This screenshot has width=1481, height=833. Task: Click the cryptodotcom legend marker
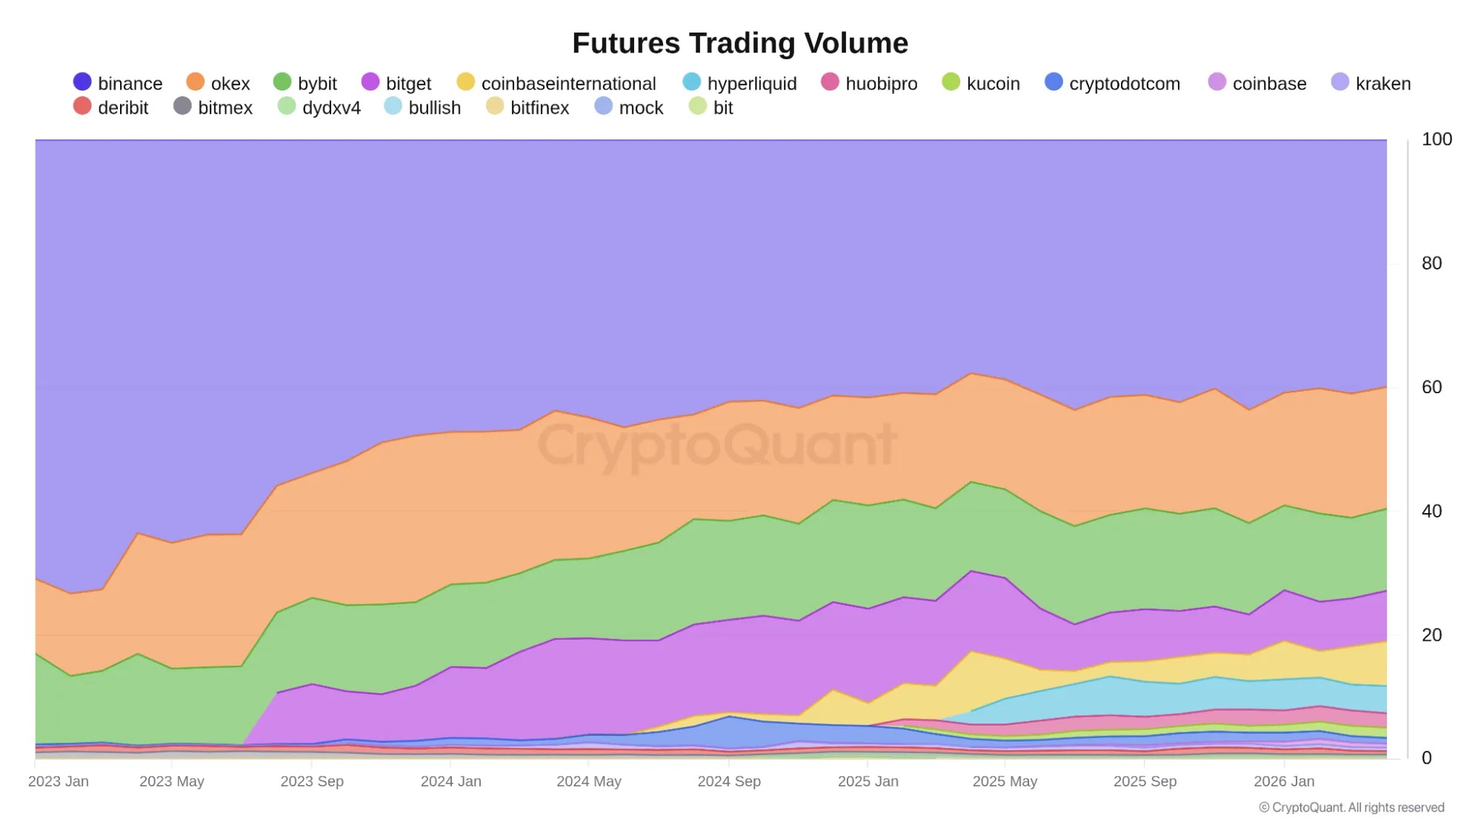1054,82
